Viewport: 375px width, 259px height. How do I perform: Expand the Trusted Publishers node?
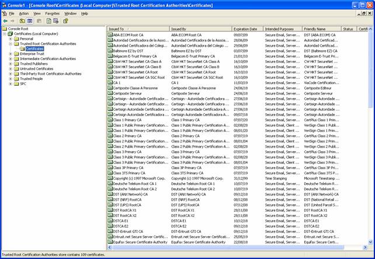pos(11,64)
